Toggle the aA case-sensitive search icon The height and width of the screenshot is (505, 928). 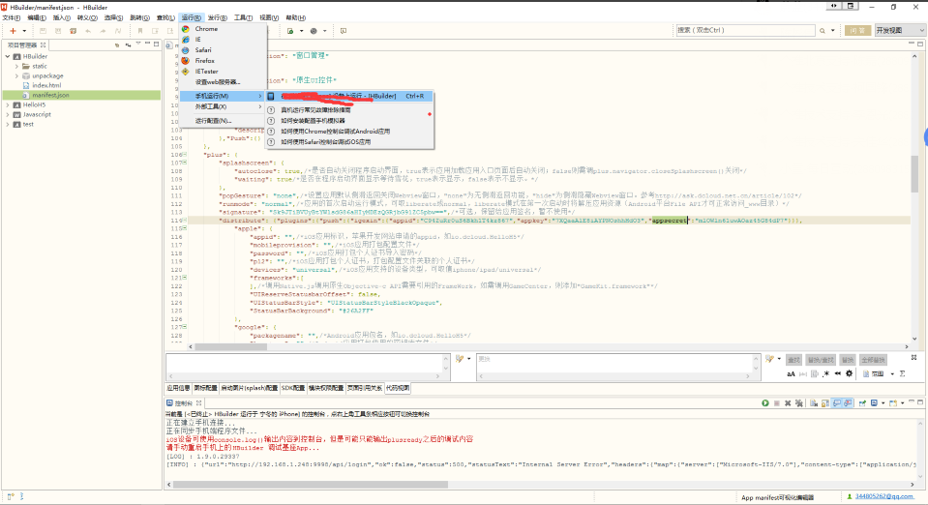(x=791, y=374)
